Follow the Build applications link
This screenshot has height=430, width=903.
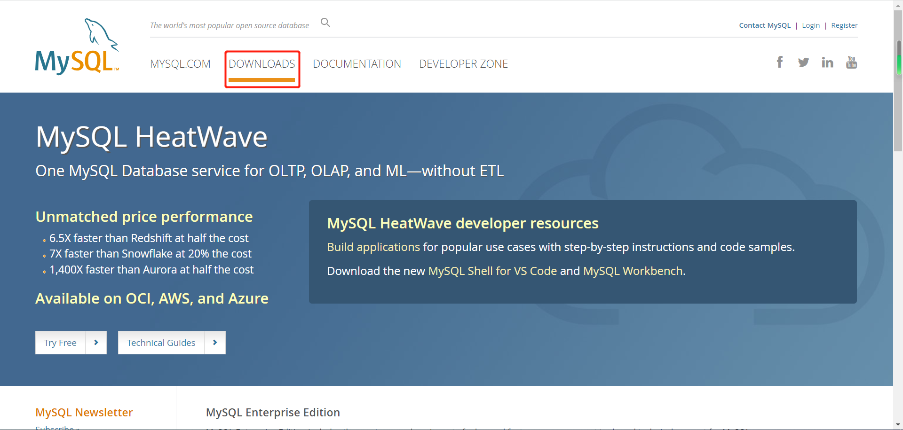pos(373,247)
